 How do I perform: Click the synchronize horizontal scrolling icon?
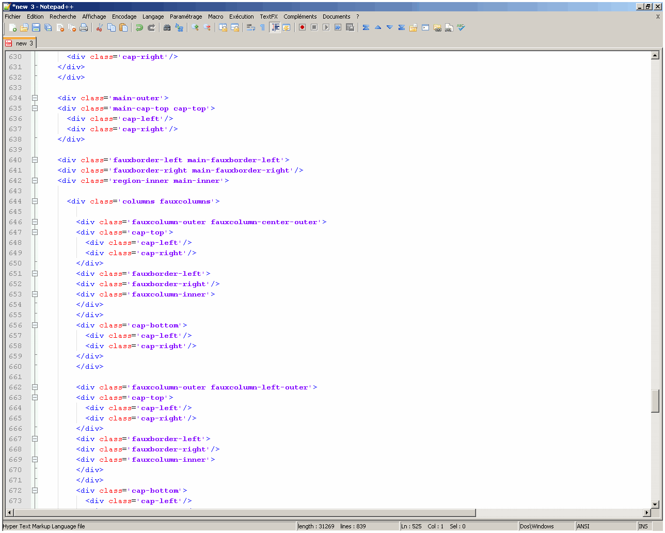point(235,27)
